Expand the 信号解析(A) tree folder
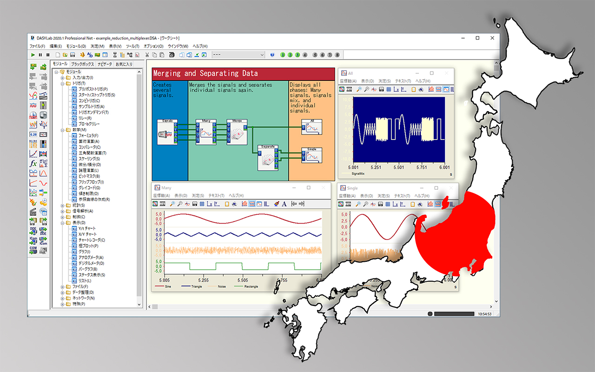Viewport: 595px width, 372px height. (x=62, y=211)
